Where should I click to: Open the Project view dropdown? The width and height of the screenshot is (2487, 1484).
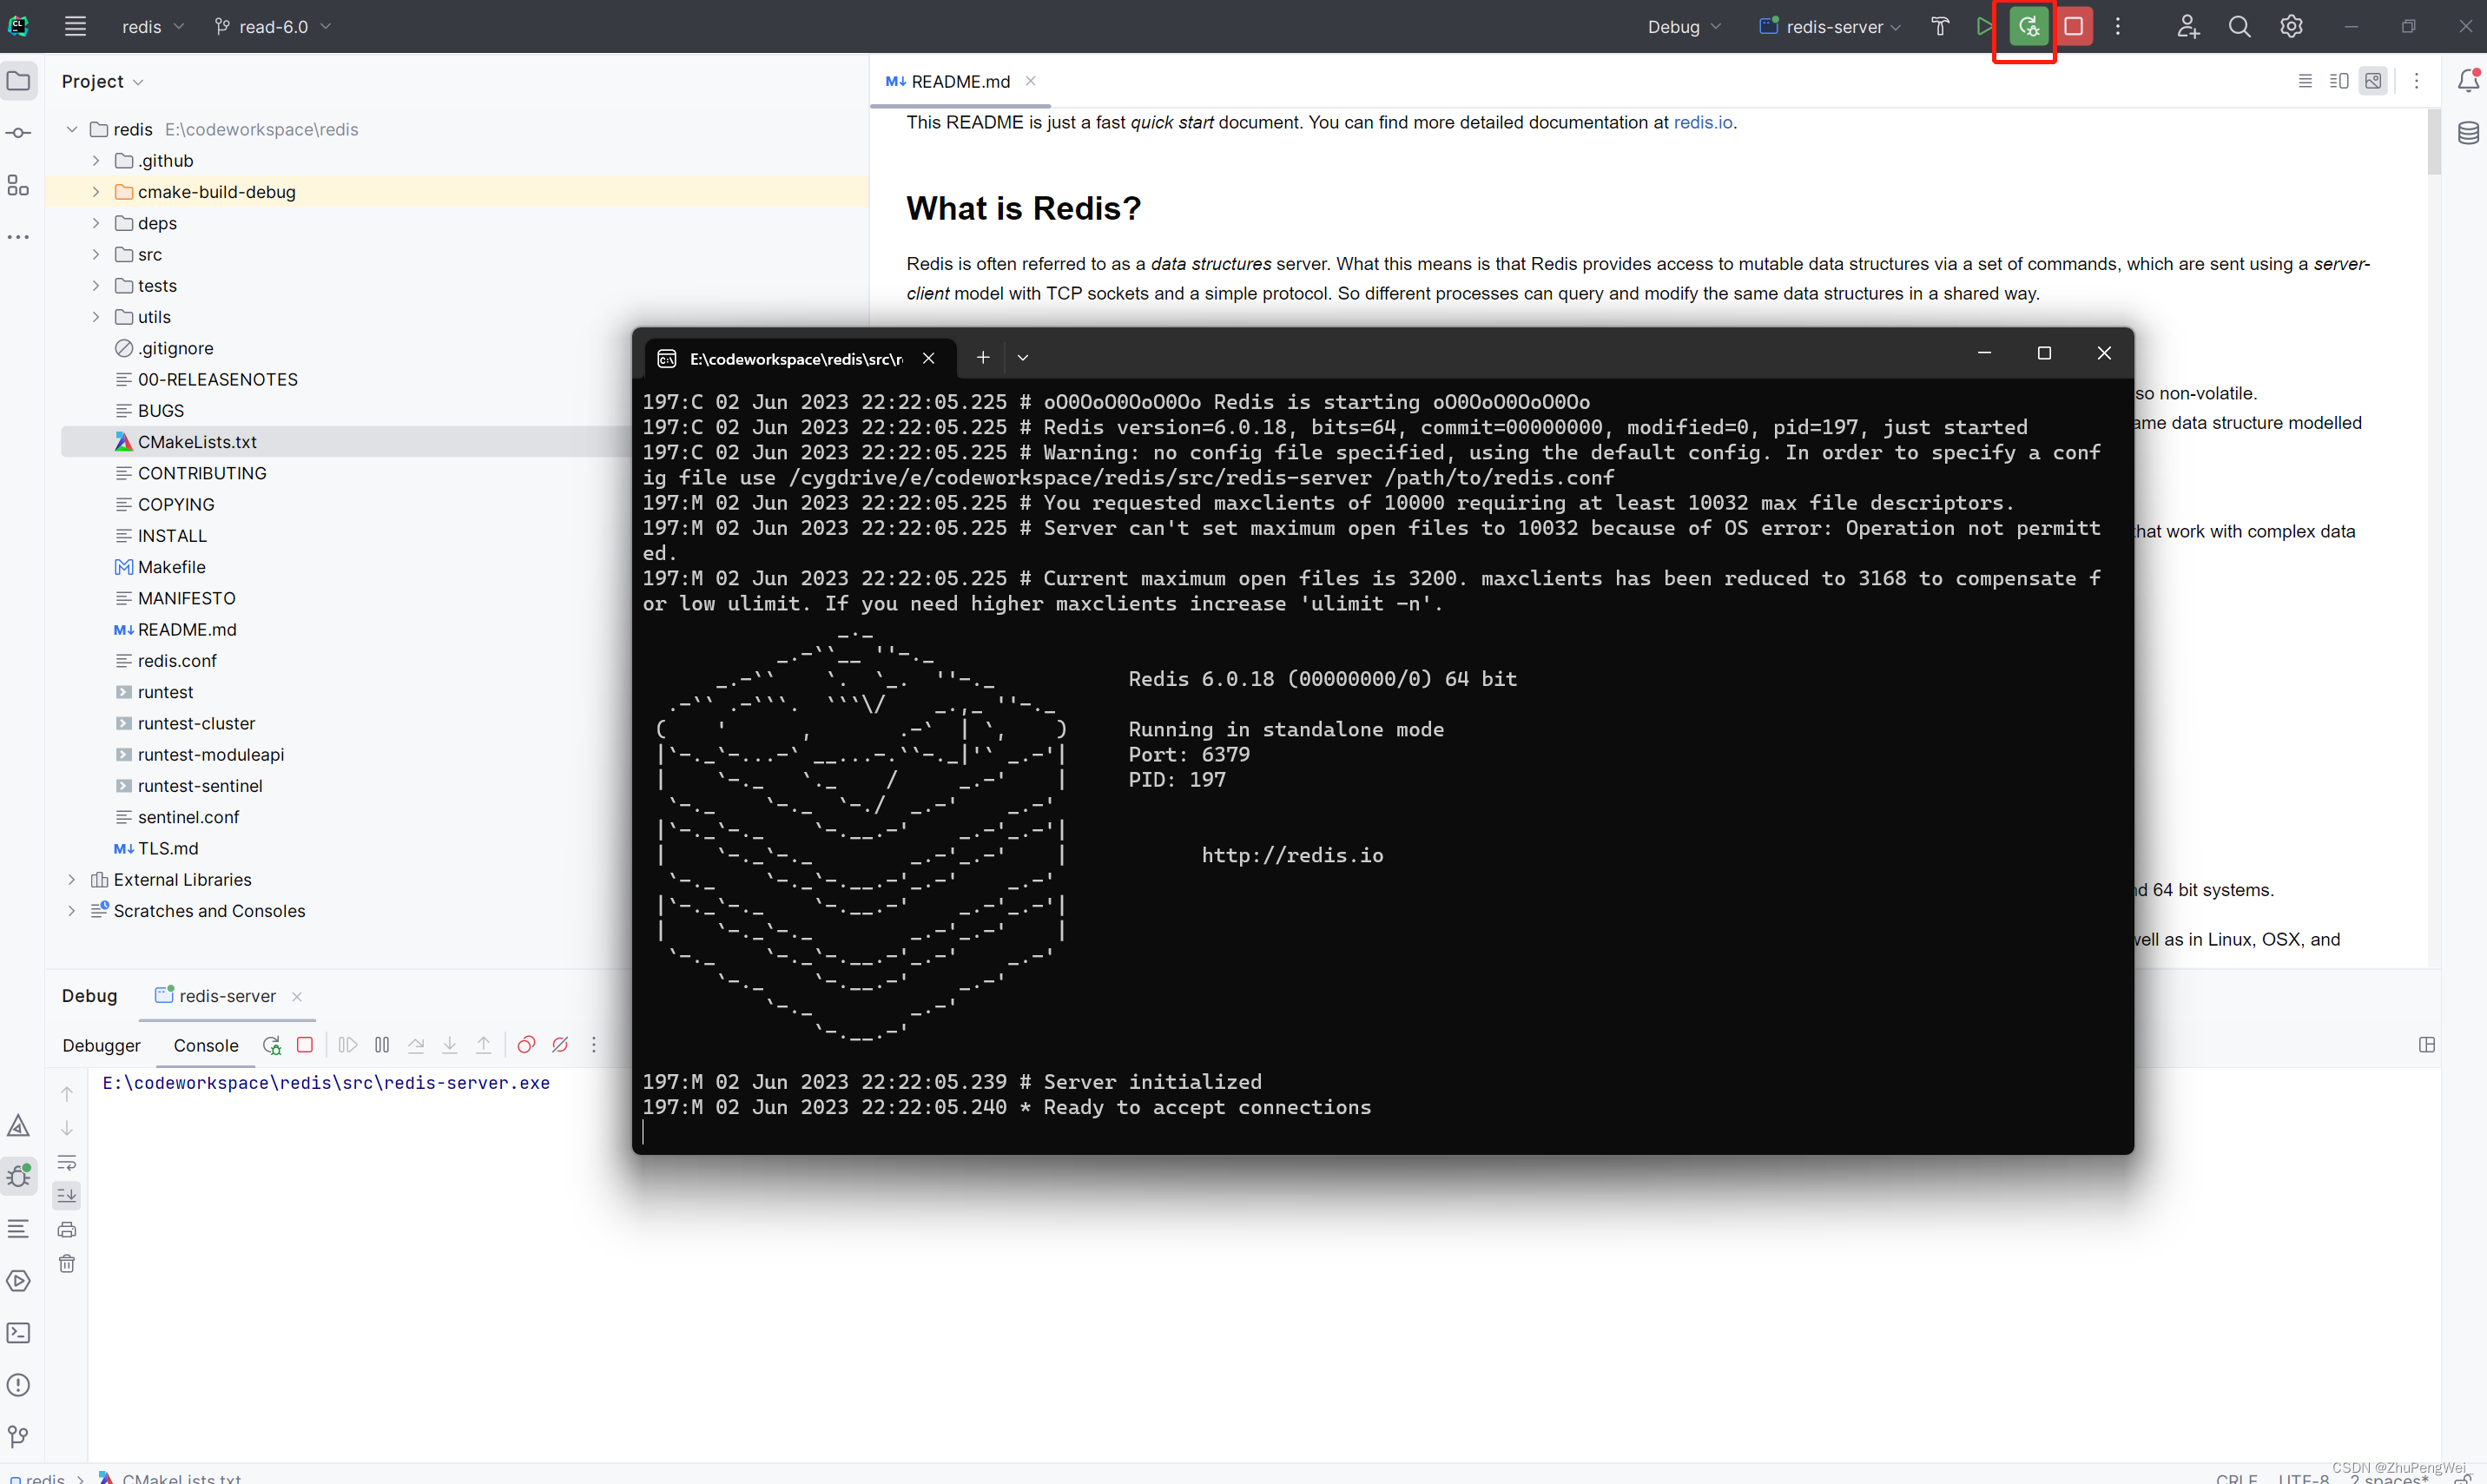[102, 81]
